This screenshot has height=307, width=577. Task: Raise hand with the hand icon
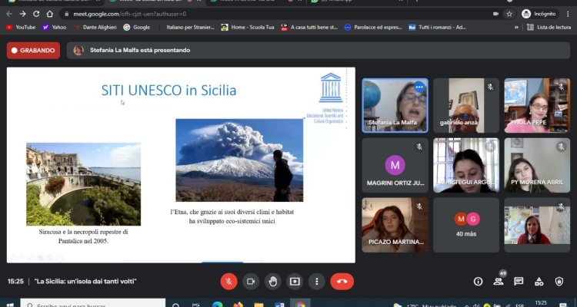pyautogui.click(x=272, y=282)
